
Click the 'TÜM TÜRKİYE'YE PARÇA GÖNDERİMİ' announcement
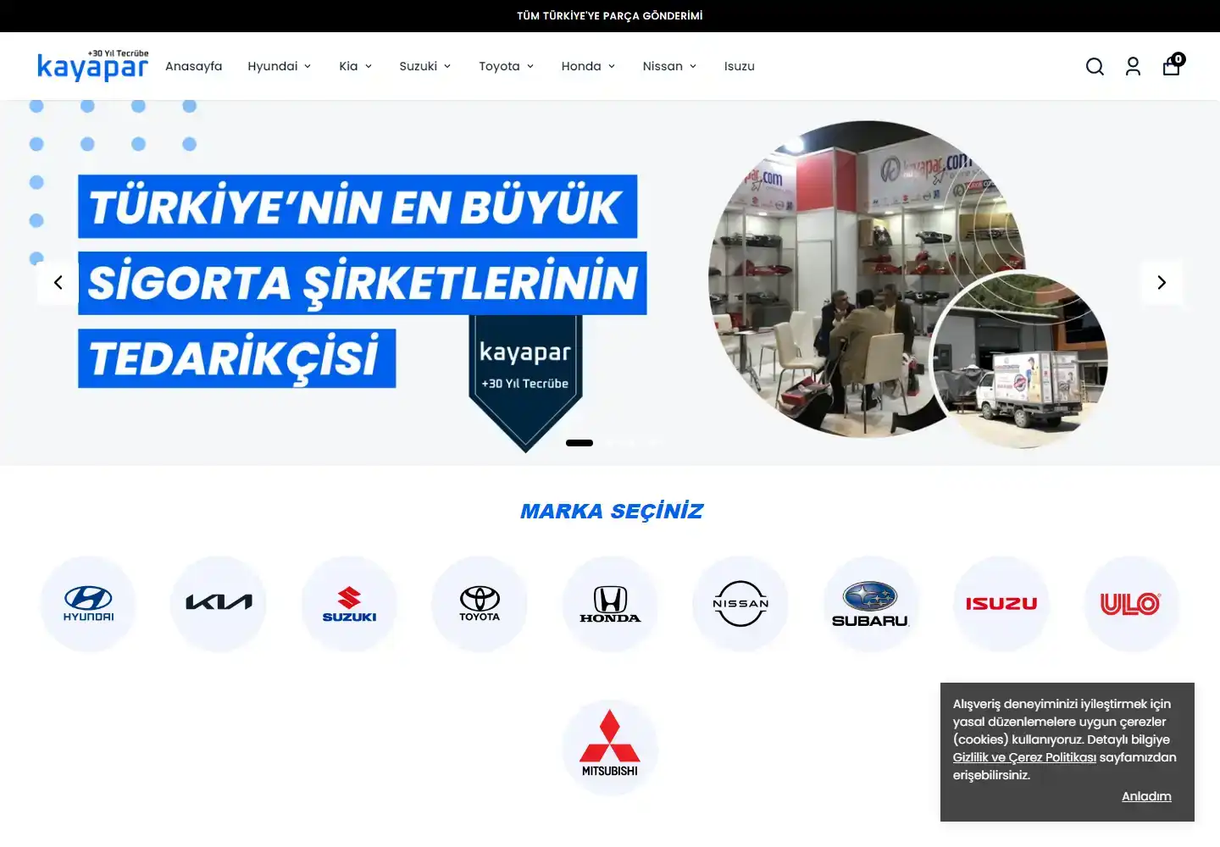tap(610, 16)
